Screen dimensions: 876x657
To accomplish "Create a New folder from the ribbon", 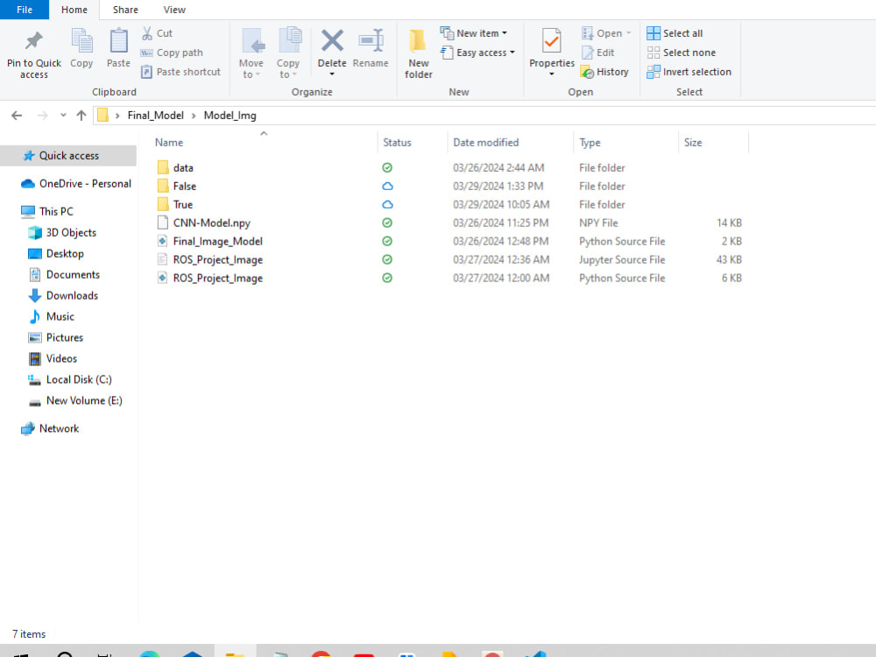I will [x=419, y=53].
